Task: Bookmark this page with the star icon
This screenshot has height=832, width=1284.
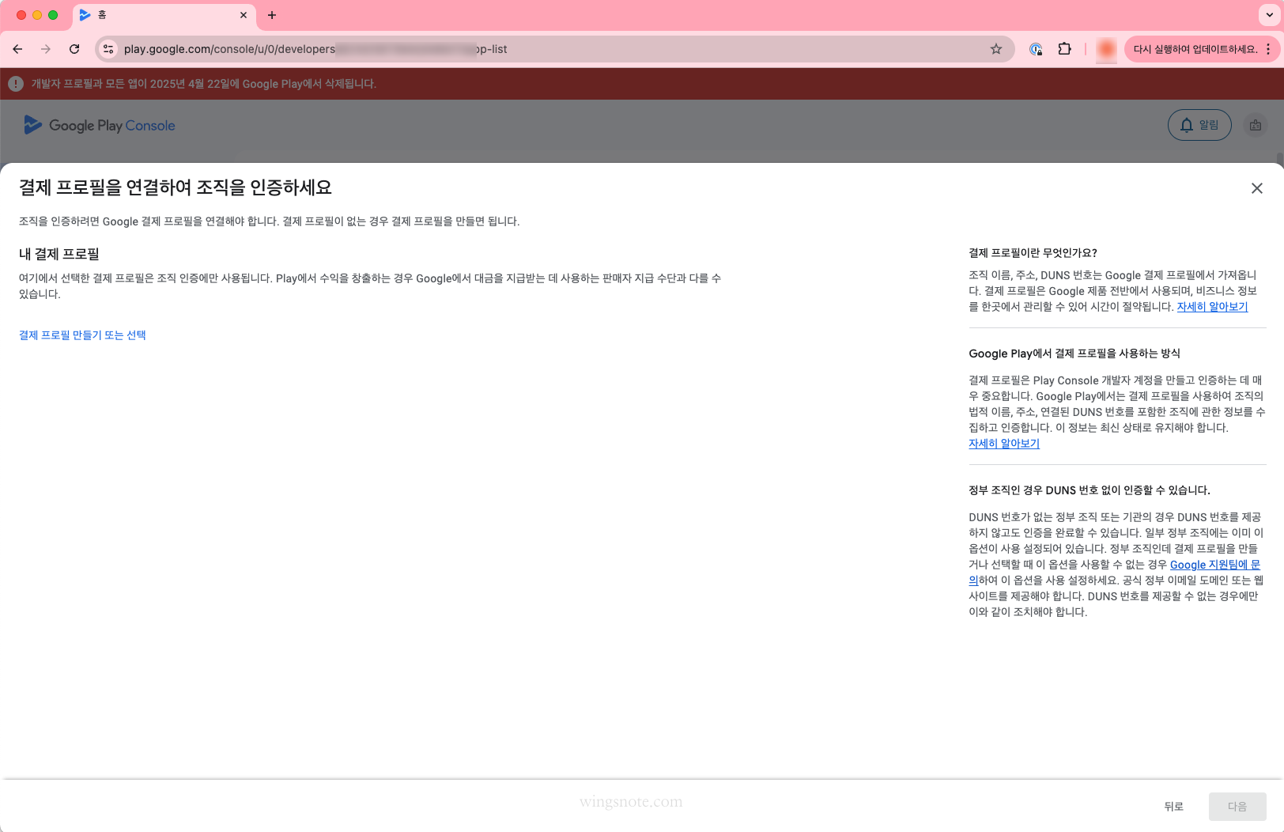Action: point(996,49)
